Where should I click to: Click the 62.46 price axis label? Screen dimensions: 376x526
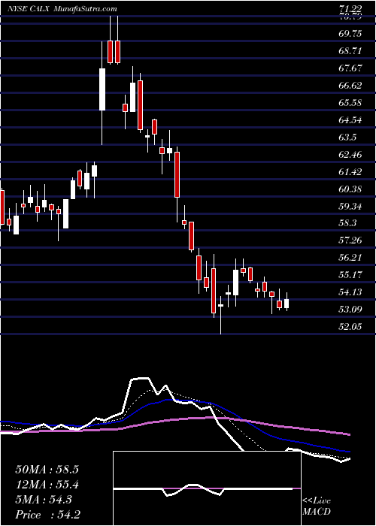click(x=350, y=155)
